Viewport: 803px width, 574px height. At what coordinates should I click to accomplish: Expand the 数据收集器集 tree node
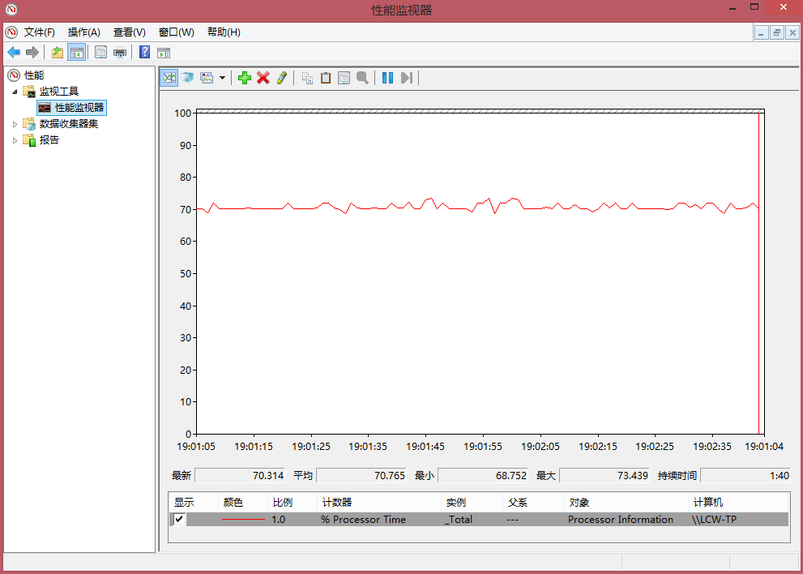click(x=15, y=124)
